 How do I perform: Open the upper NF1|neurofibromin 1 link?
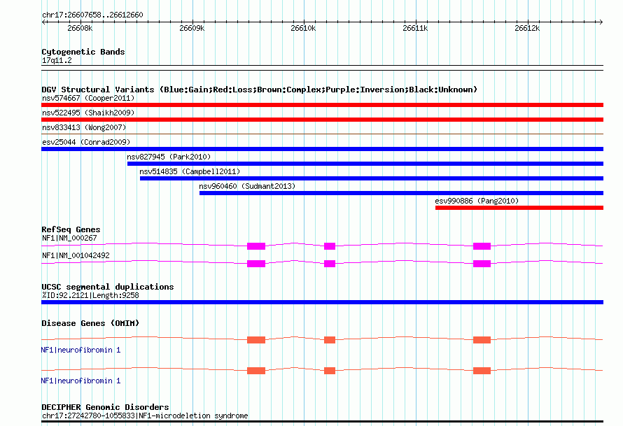[x=80, y=350]
